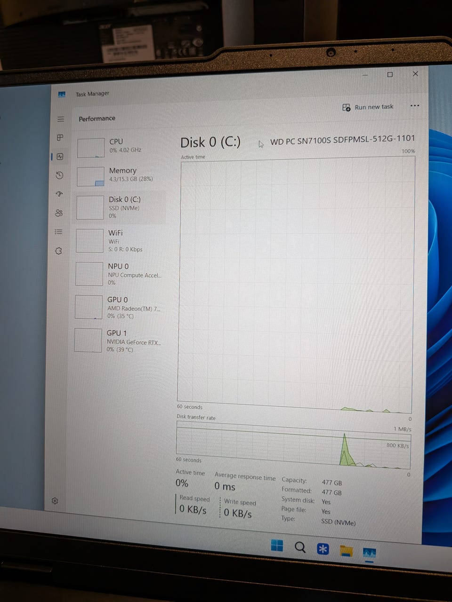Click the Write speed 0 KB/s value

click(238, 513)
